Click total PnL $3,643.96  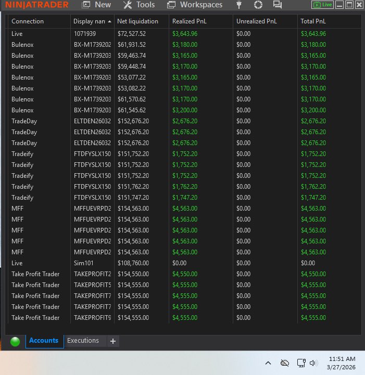[313, 34]
